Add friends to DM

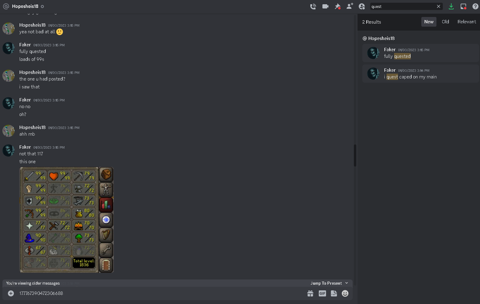click(350, 6)
